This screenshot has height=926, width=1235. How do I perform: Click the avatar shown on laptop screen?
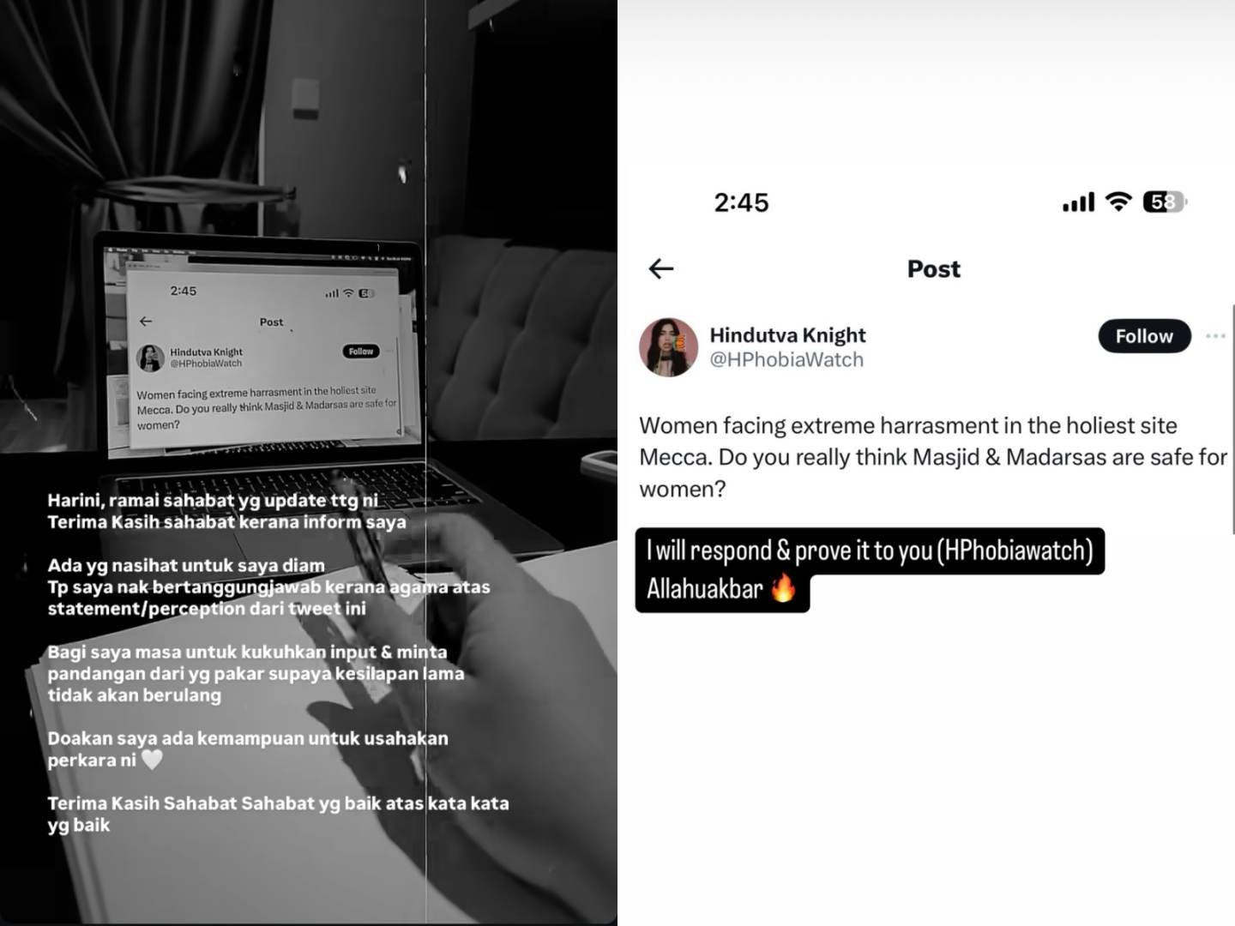point(151,358)
